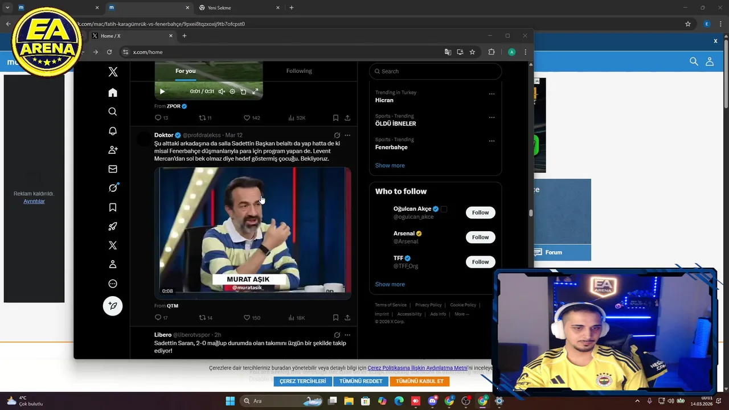This screenshot has height=410, width=729.
Task: Share the ZPOR video post
Action: (x=347, y=118)
